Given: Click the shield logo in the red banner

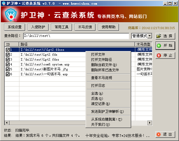Looking at the screenshot, I should click(11, 15).
